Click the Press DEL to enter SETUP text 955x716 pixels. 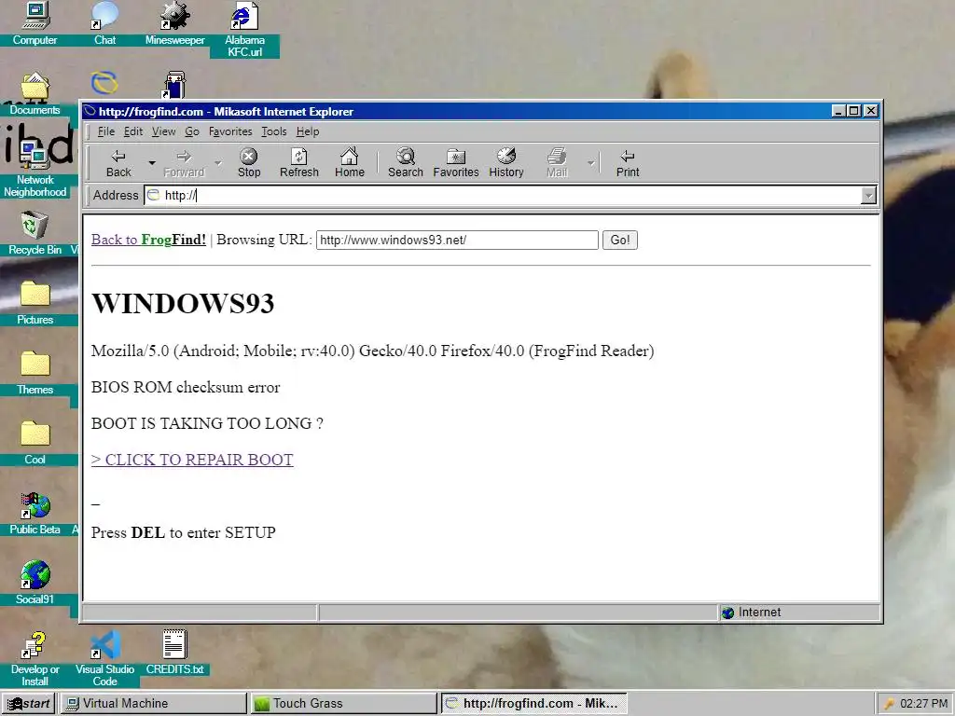pyautogui.click(x=184, y=532)
